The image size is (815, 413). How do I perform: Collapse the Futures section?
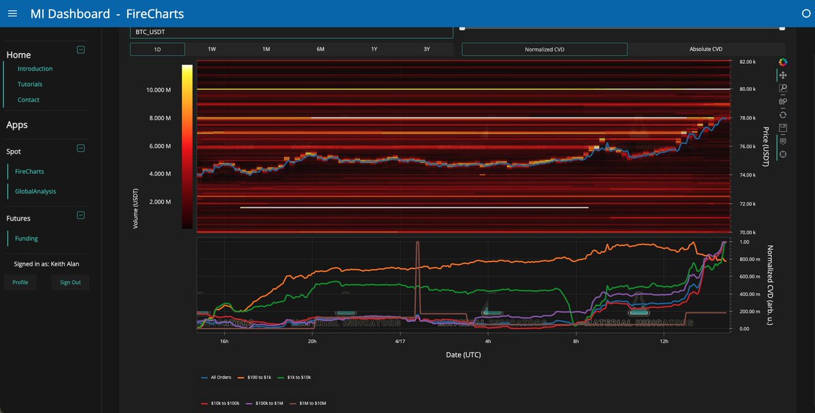80,215
